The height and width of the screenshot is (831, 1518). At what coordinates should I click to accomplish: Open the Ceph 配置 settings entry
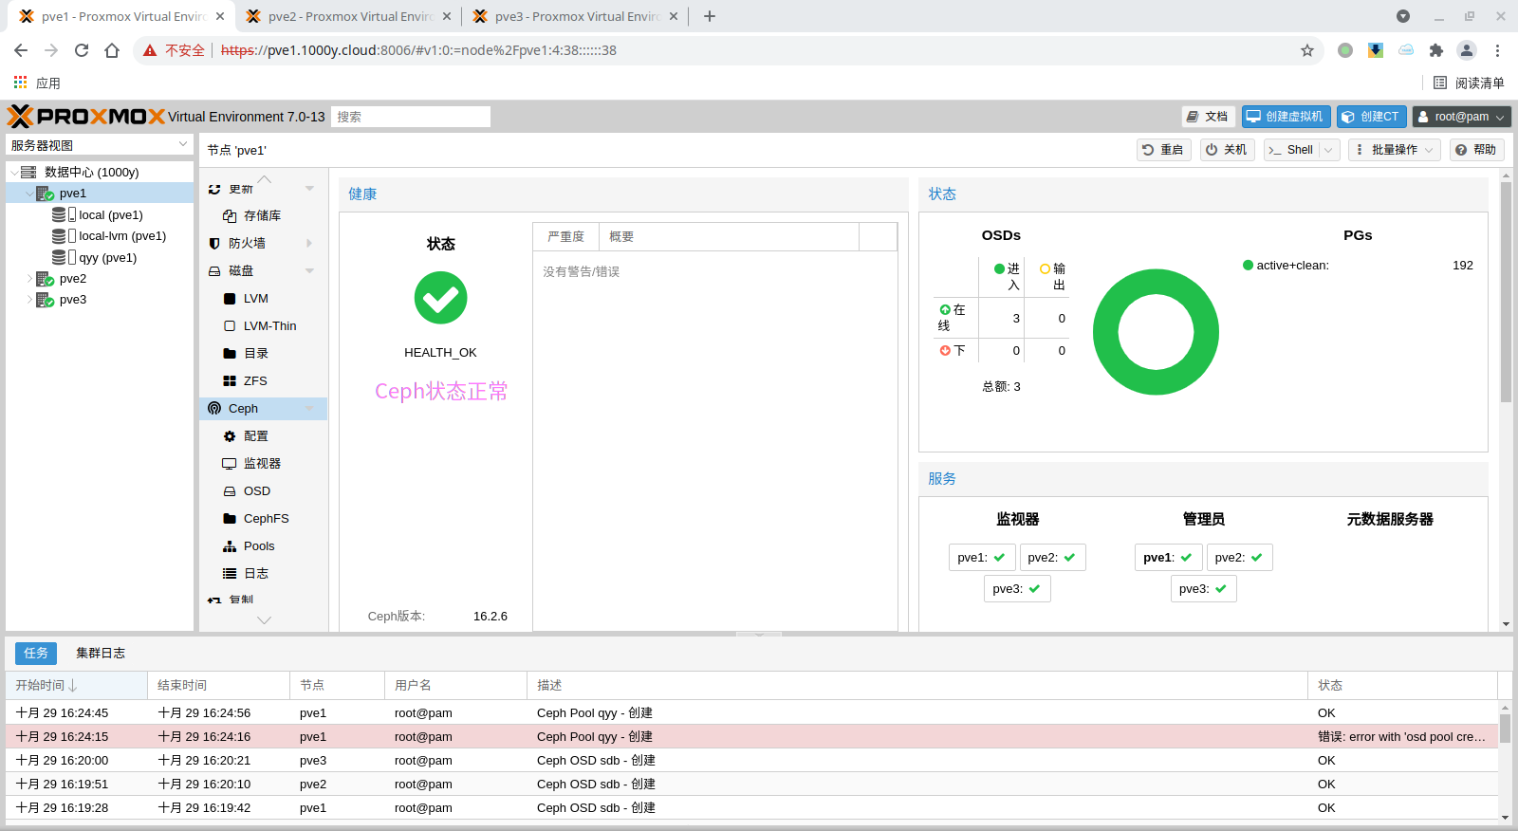click(255, 436)
